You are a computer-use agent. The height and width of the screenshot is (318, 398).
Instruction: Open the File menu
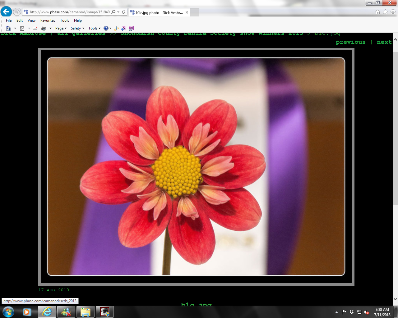click(9, 20)
